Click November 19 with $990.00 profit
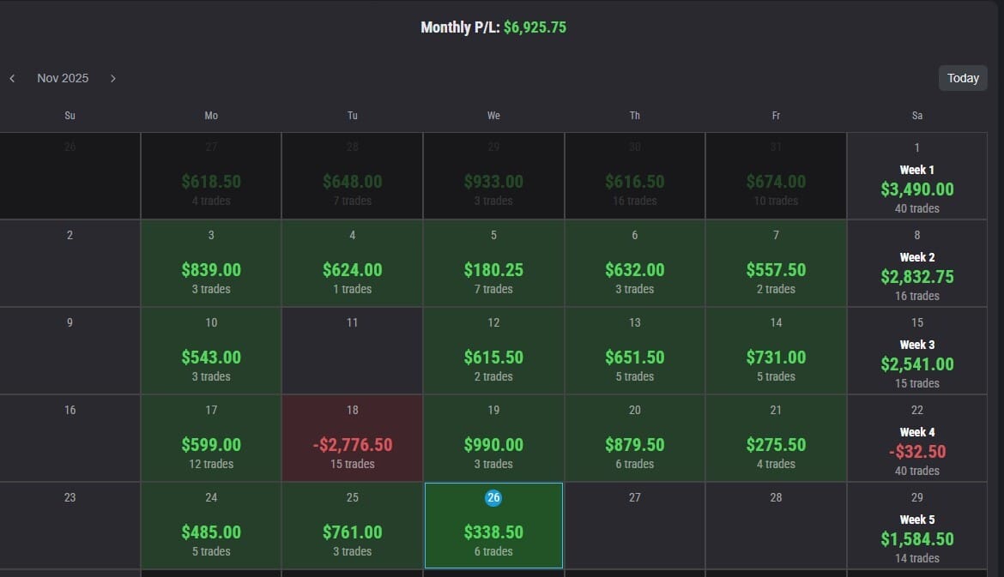Image resolution: width=1004 pixels, height=577 pixels. point(493,437)
